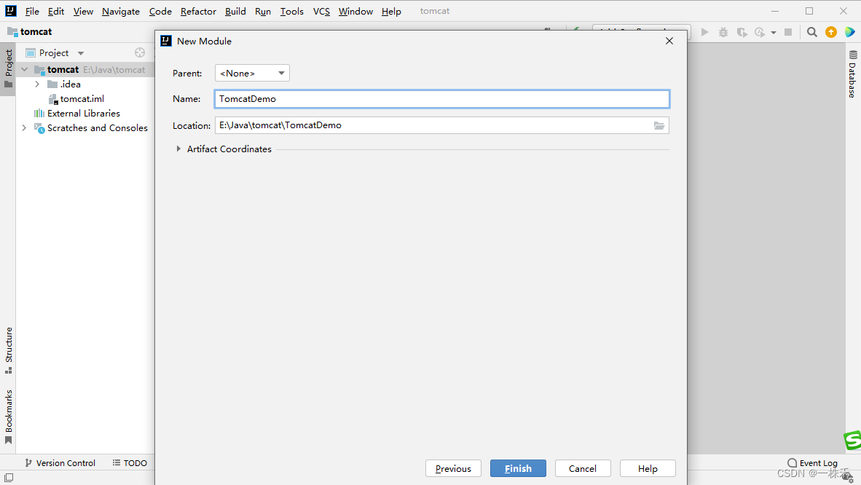Viewport: 861px width, 485px height.
Task: Click the Help button in dialog
Action: point(648,468)
